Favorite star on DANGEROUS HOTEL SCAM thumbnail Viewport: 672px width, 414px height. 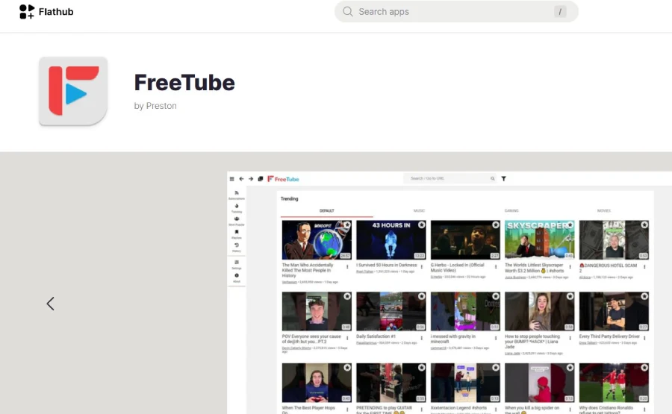(x=644, y=225)
